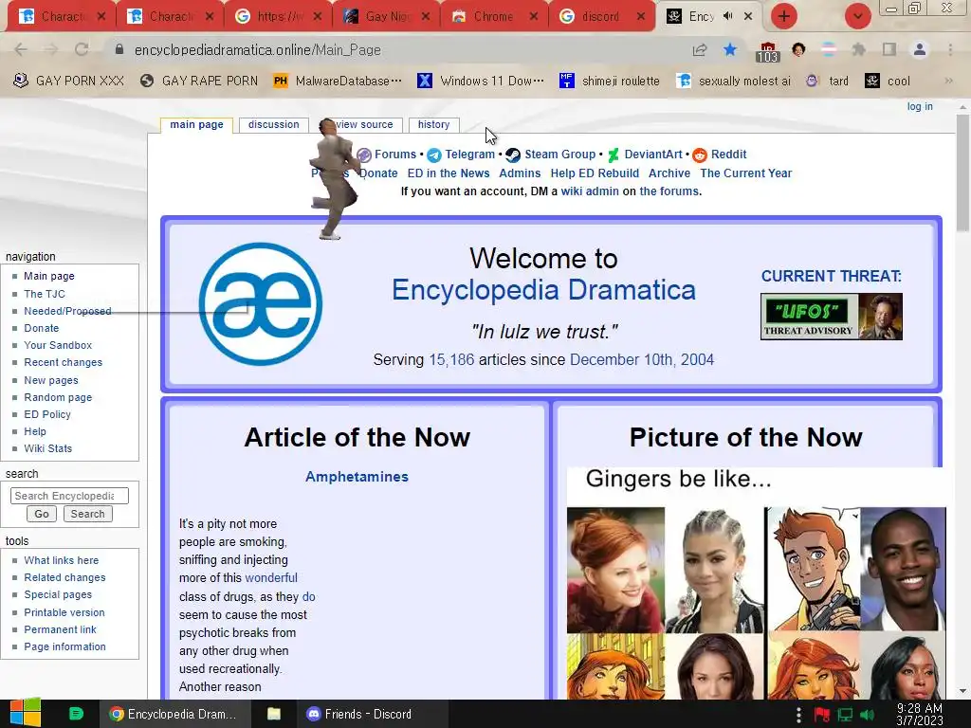Open the Forums link

(x=395, y=155)
